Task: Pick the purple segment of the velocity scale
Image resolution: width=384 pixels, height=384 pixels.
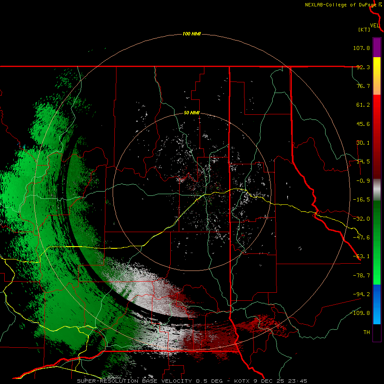Action: (377, 47)
